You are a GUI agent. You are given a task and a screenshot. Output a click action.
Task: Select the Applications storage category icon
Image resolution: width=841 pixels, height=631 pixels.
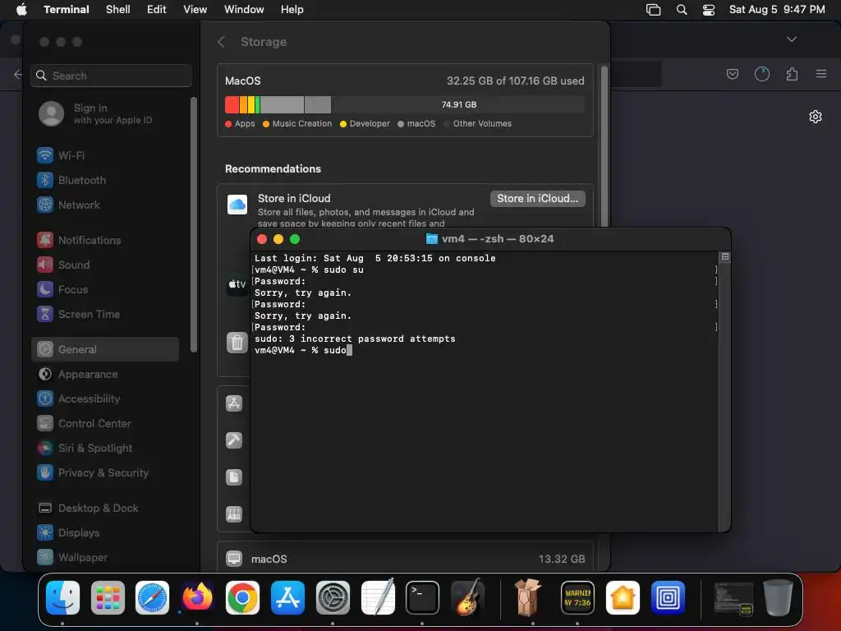click(x=234, y=403)
